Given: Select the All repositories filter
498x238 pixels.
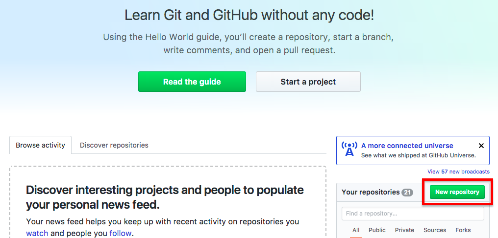Looking at the screenshot, I should pos(356,230).
